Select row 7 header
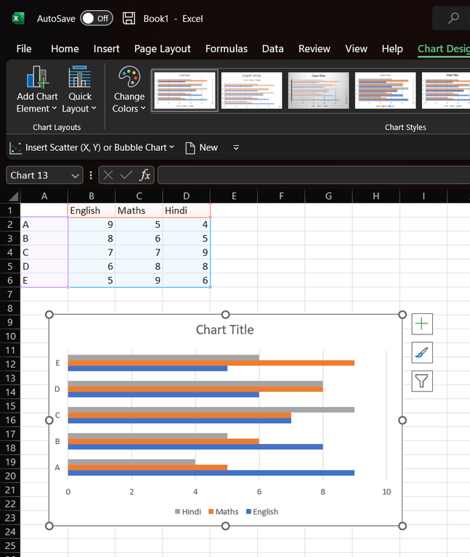The image size is (470, 557). click(10, 294)
